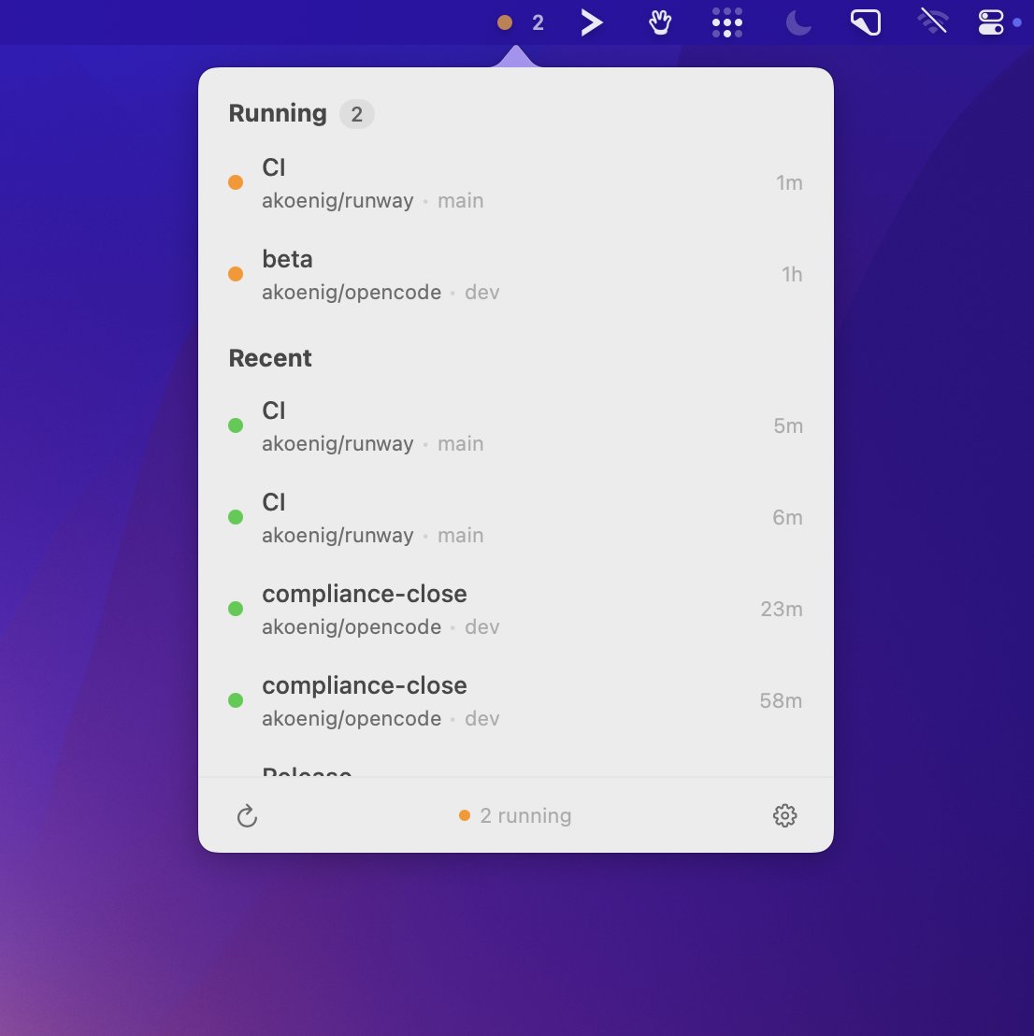Open the arrow-shaped menu bar app

(592, 23)
